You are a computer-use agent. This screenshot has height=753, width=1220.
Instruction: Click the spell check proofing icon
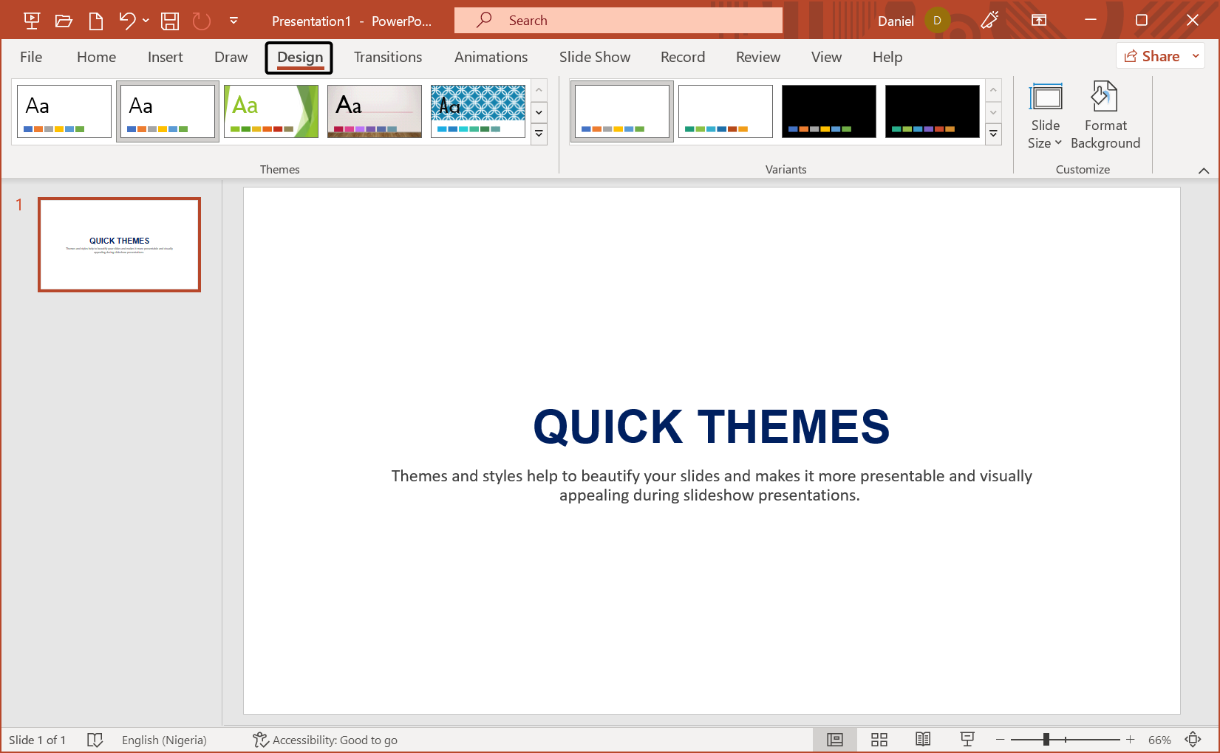[x=95, y=739]
